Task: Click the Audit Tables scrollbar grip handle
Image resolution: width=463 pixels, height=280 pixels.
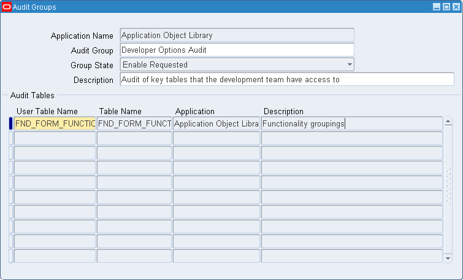Action: pos(448,186)
